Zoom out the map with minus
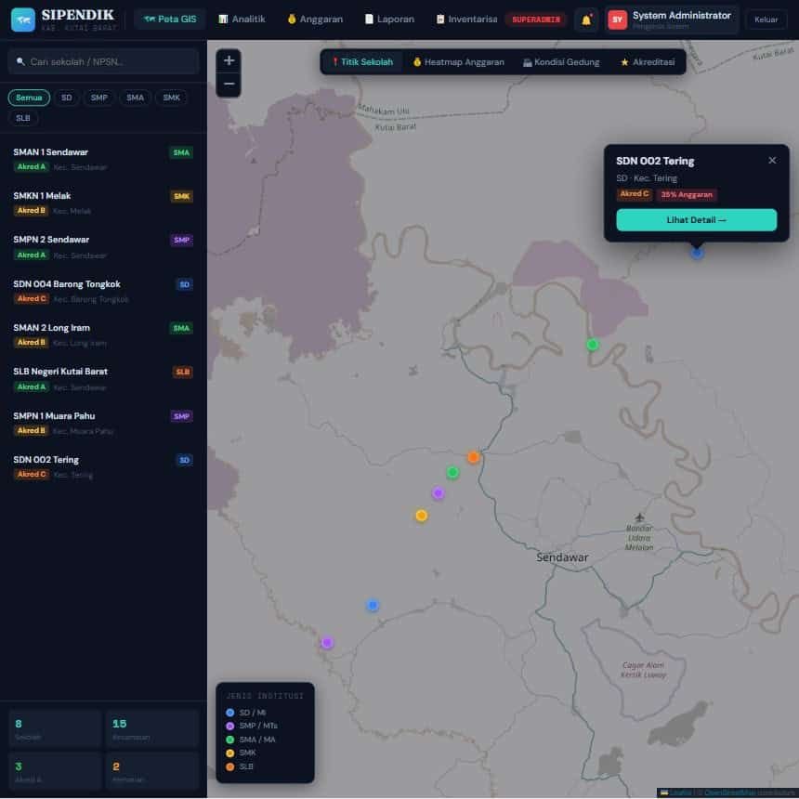The width and height of the screenshot is (799, 799). click(229, 84)
